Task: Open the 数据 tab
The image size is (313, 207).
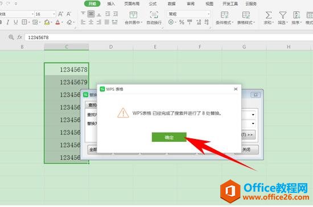Action: pyautogui.click(x=171, y=3)
